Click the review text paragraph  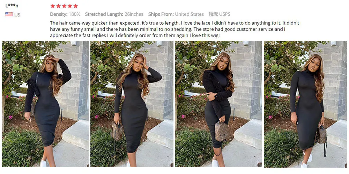(x=174, y=29)
